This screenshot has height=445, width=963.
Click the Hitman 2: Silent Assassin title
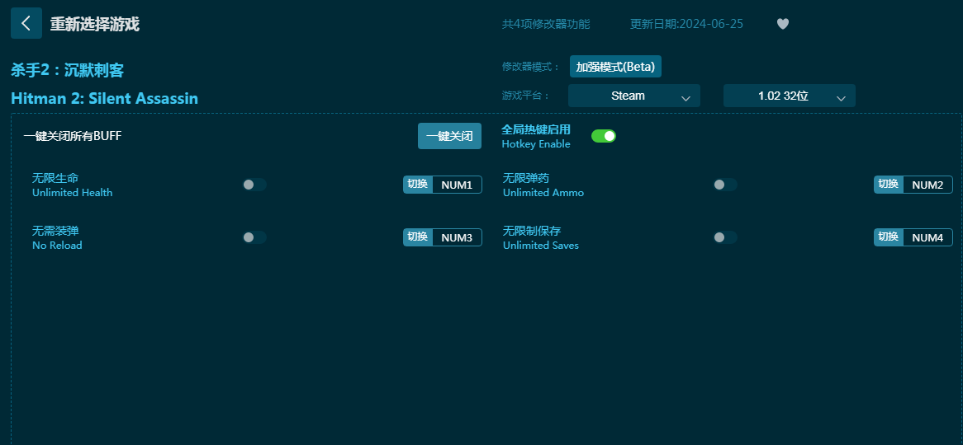click(x=104, y=98)
